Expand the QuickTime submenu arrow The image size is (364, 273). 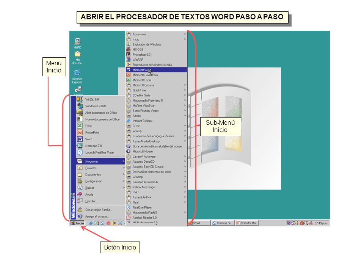point(185,90)
